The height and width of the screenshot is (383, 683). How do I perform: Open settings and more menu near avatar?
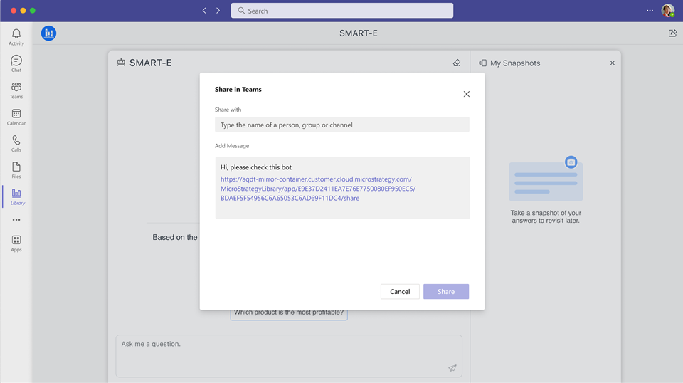click(649, 11)
